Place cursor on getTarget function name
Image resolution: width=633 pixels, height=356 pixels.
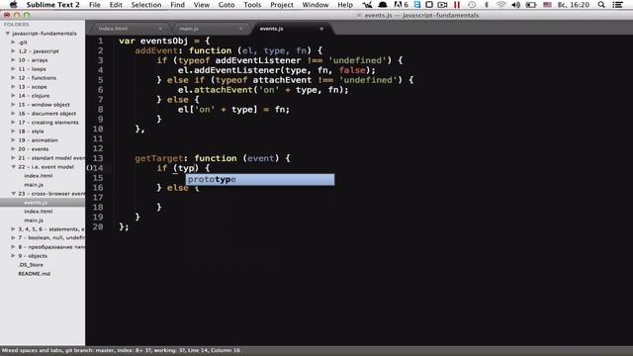pyautogui.click(x=159, y=158)
